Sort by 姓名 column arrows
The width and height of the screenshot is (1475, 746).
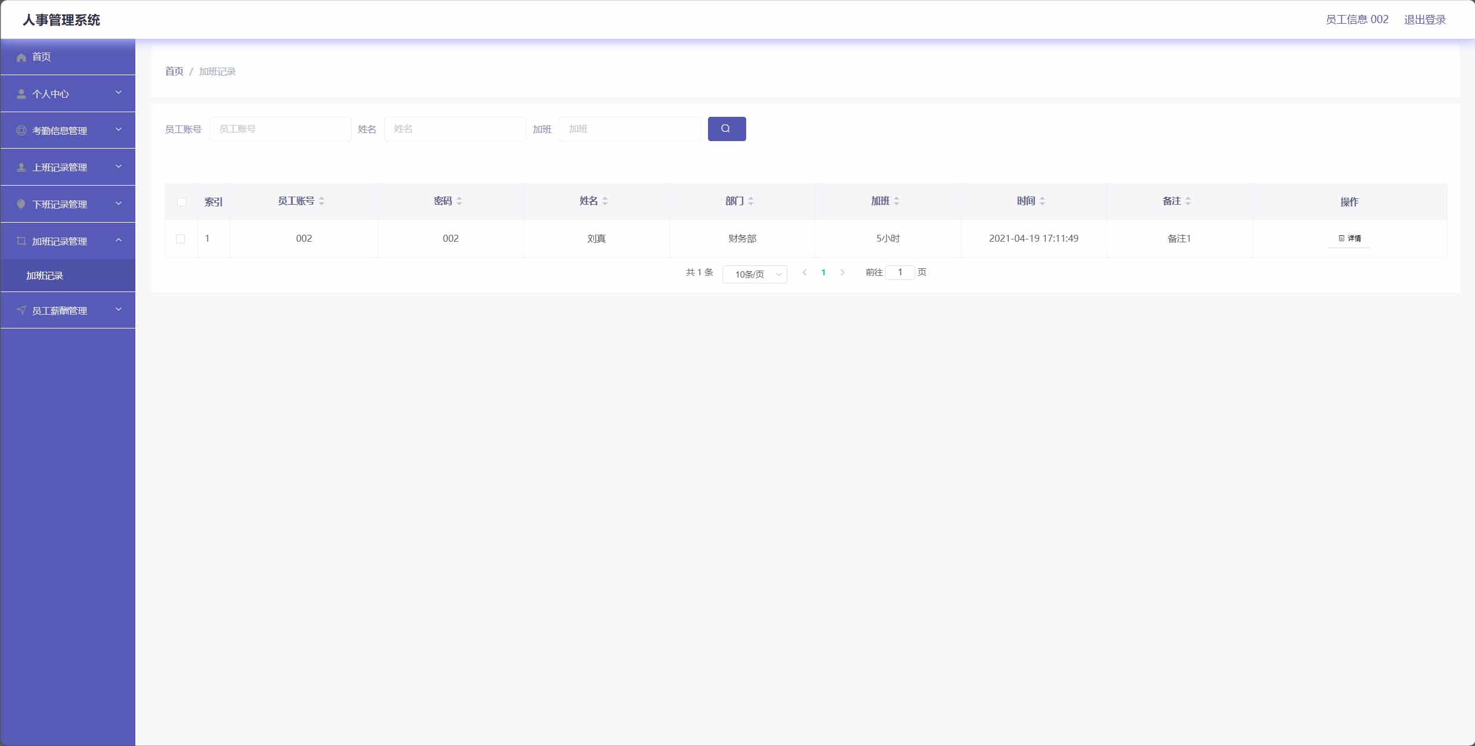(605, 201)
